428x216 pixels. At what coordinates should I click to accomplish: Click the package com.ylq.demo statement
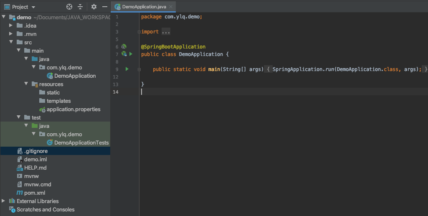[172, 17]
